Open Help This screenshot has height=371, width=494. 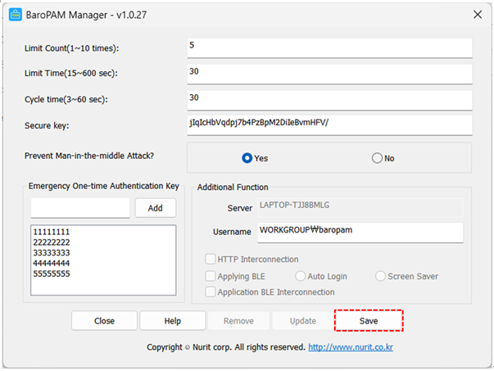pyautogui.click(x=173, y=320)
